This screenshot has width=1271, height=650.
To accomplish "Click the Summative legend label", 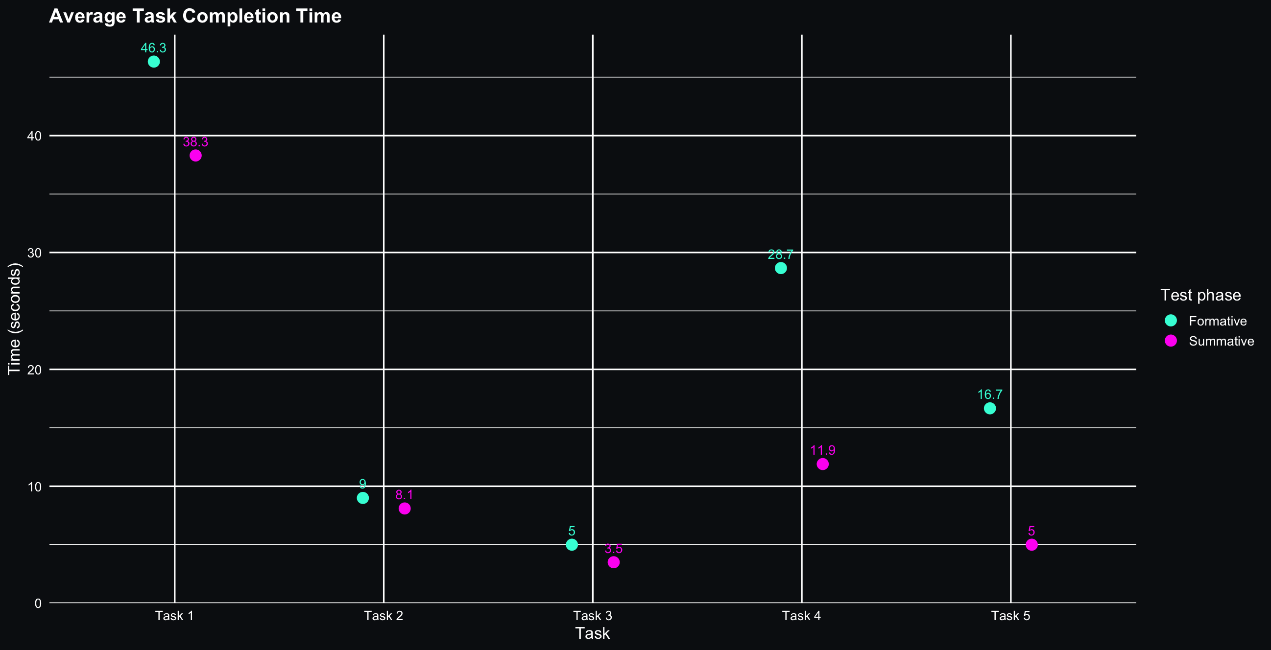I will (x=1221, y=341).
